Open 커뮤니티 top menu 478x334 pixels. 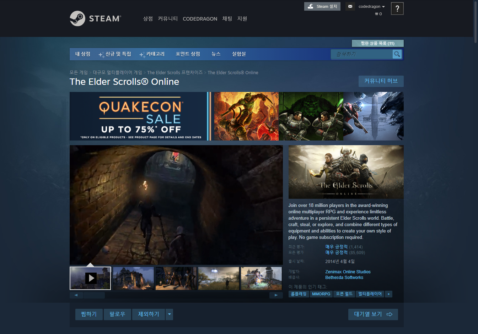tap(168, 18)
